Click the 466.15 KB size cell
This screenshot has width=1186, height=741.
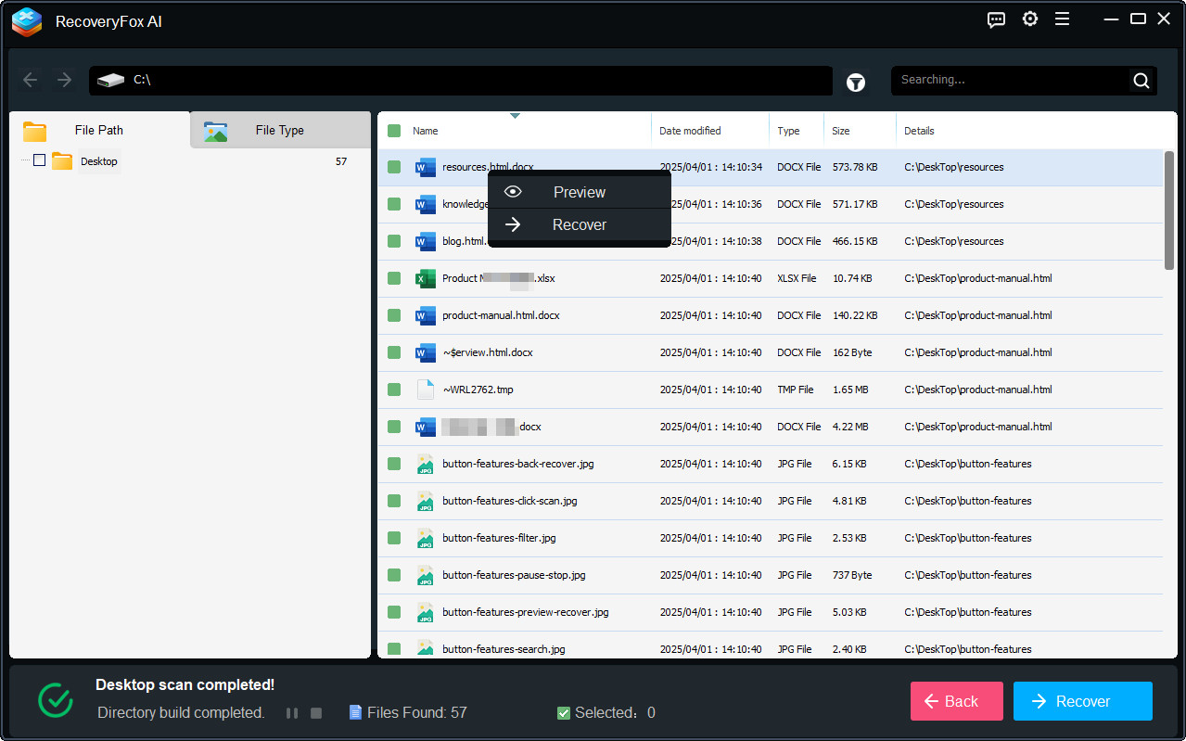coord(855,241)
